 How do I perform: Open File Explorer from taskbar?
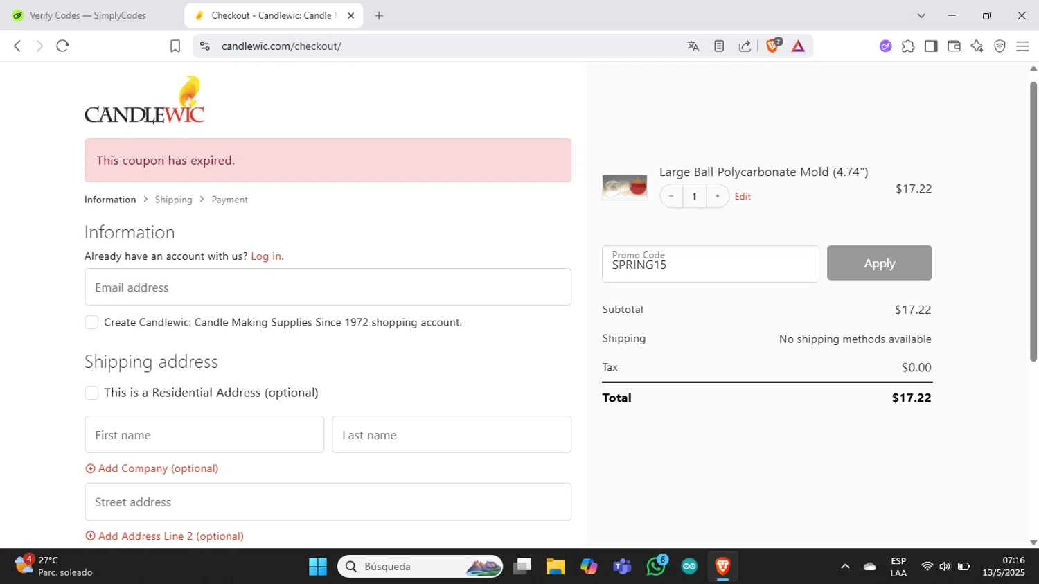point(555,567)
